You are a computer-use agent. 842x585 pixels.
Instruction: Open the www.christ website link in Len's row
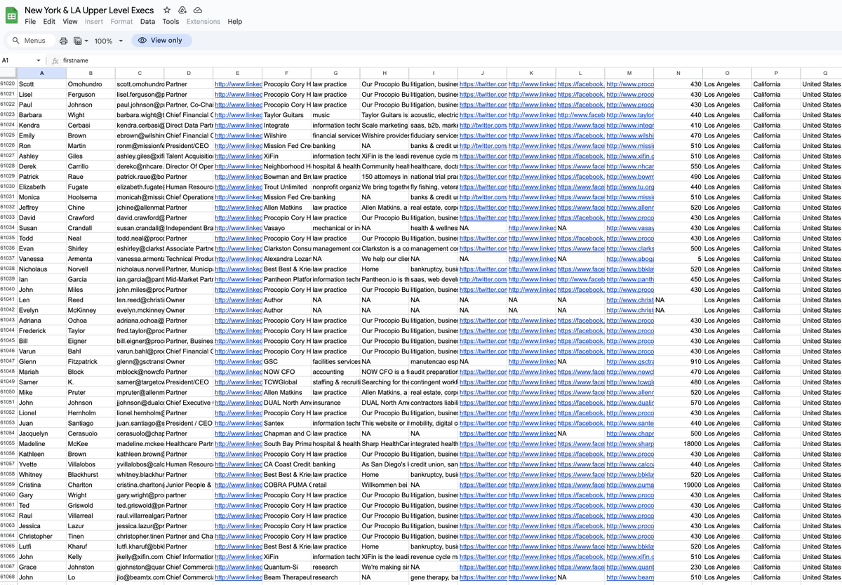(x=630, y=300)
